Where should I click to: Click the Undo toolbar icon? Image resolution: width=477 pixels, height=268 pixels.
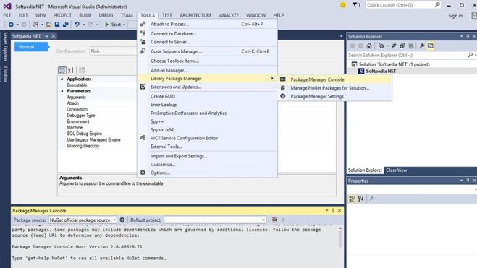(77, 25)
